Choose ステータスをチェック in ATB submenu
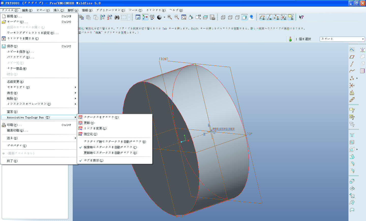The height and width of the screenshot is (221, 366). tap(115, 117)
